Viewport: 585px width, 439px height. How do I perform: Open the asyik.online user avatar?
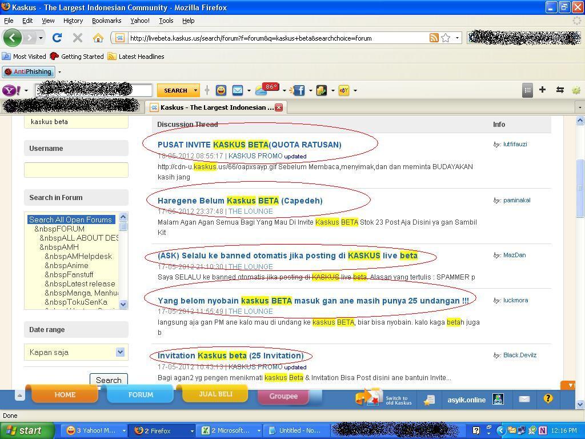click(x=498, y=399)
